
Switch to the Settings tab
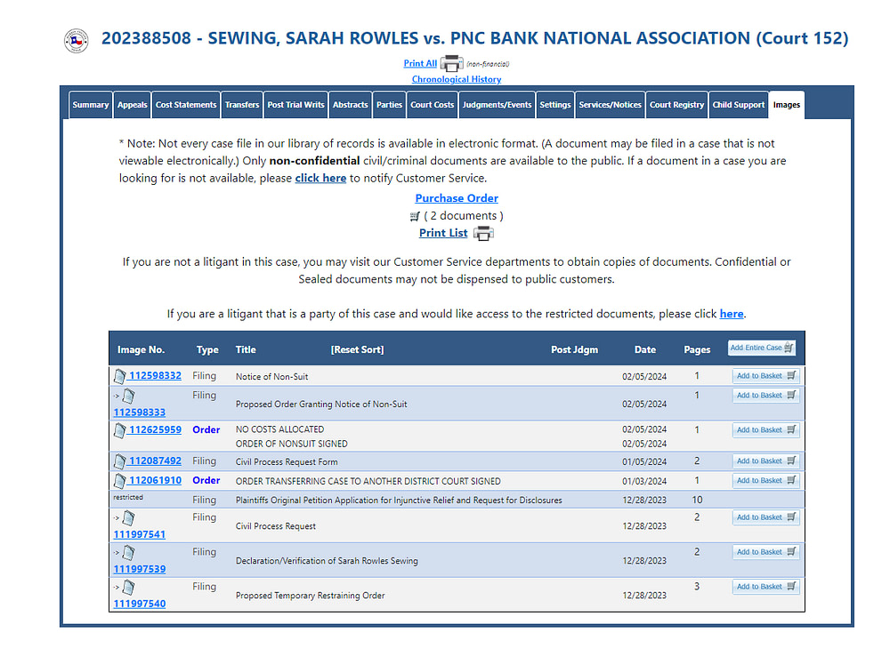[x=555, y=105]
